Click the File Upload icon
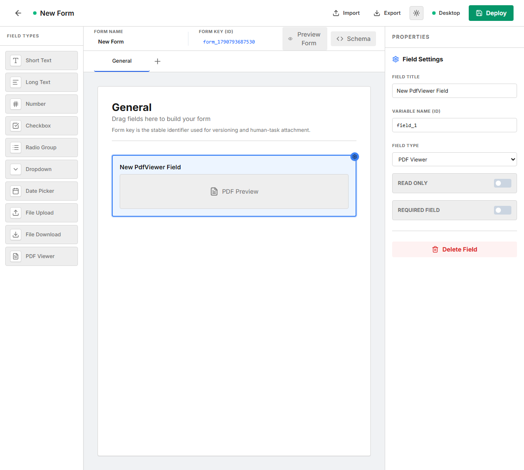This screenshot has width=524, height=470. pos(16,213)
